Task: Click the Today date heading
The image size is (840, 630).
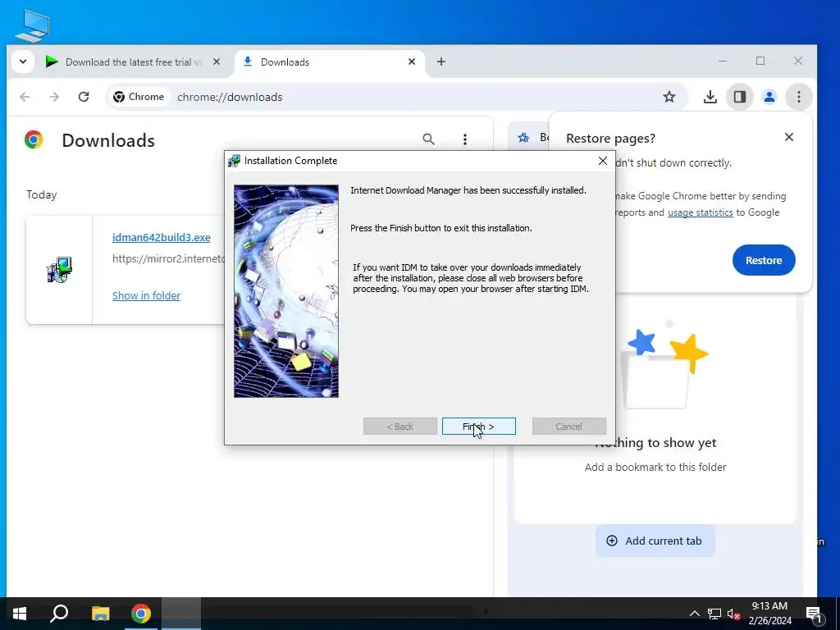Action: [41, 194]
